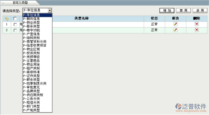
Task: Choose P-部门类型 in the list
Action: pyautogui.click(x=37, y=106)
